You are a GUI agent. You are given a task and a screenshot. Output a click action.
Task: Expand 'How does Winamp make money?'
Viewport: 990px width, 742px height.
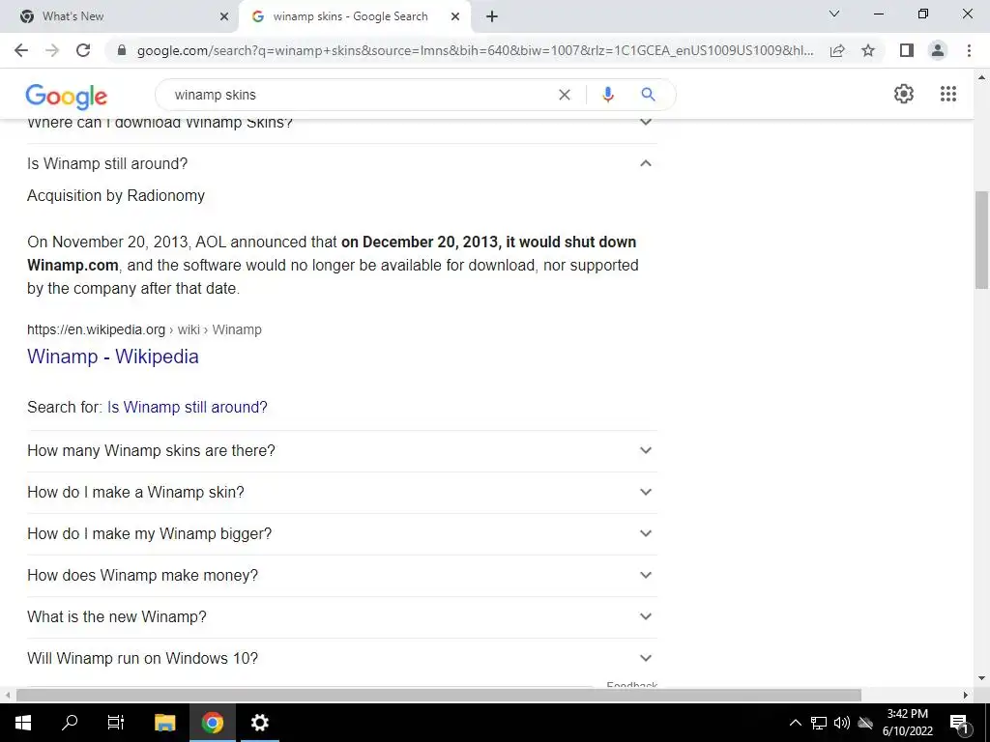click(341, 576)
